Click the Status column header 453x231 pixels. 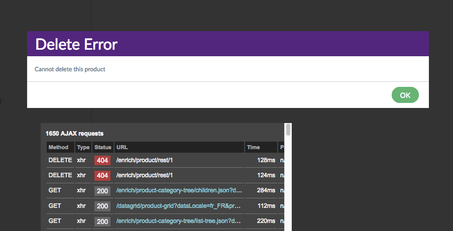103,147
